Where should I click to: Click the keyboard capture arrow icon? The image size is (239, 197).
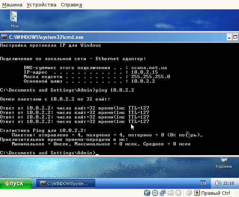(197, 193)
